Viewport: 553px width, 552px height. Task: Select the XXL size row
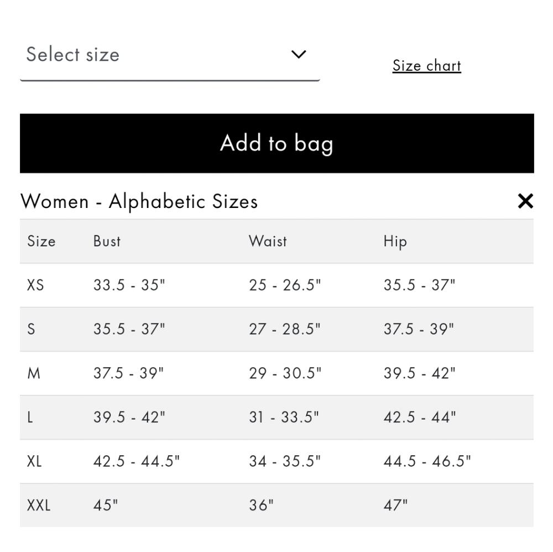pos(277,505)
